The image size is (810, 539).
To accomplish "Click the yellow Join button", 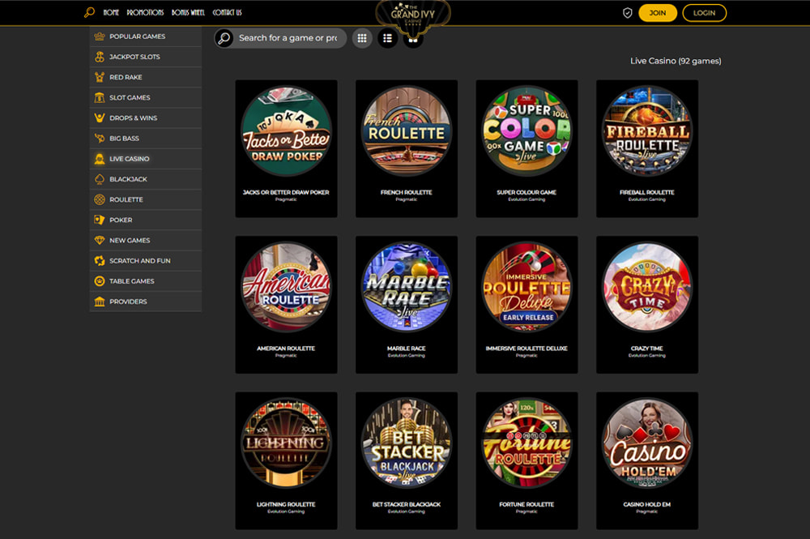I will [658, 13].
